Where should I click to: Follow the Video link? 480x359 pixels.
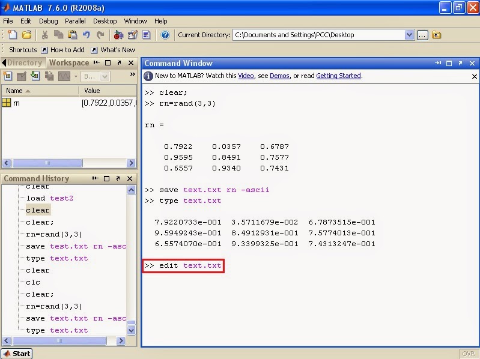click(246, 76)
